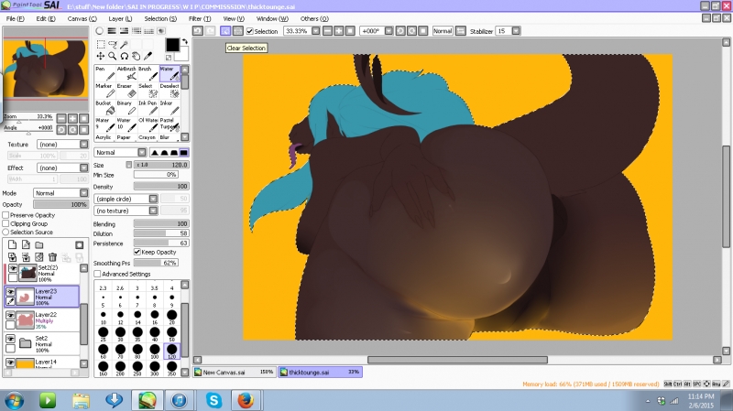Open the +000° rotation angle dropdown
Image resolution: width=733 pixels, height=411 pixels.
click(388, 31)
